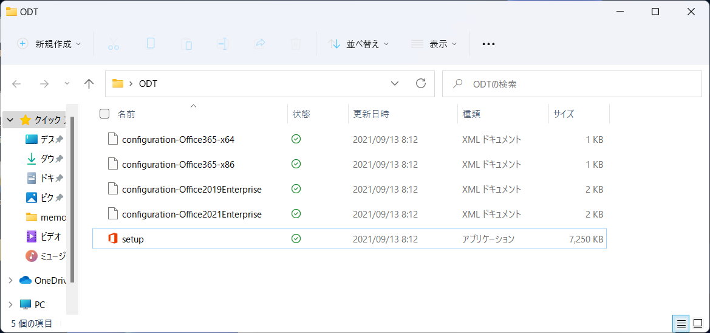Image resolution: width=710 pixels, height=333 pixels.
Task: Click sync status checkmark for configuration-Office365-x64
Action: coord(296,139)
